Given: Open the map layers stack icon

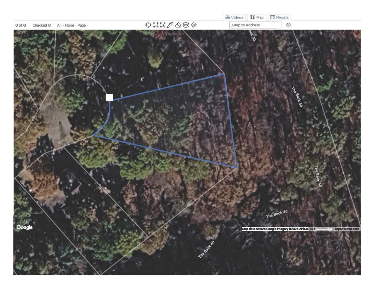Looking at the screenshot, I should pos(186,25).
